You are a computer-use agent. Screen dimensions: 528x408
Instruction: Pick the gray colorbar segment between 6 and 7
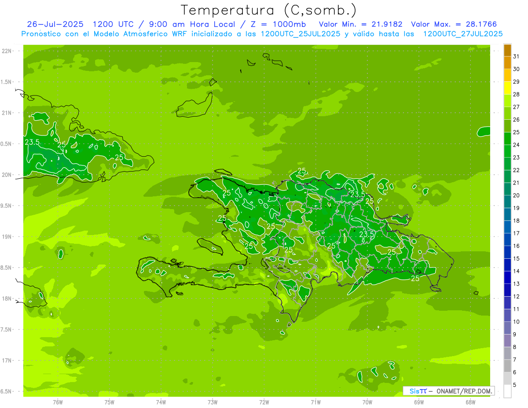tap(507, 366)
